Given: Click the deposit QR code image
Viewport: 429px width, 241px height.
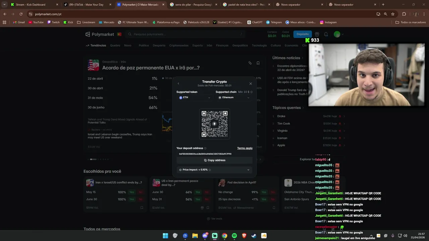Looking at the screenshot, I should pos(214,124).
